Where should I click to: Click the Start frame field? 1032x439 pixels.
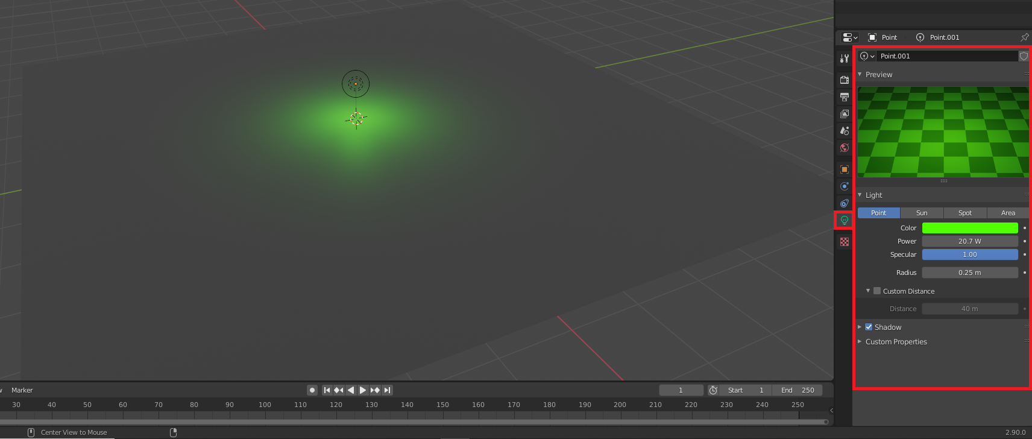click(x=746, y=390)
